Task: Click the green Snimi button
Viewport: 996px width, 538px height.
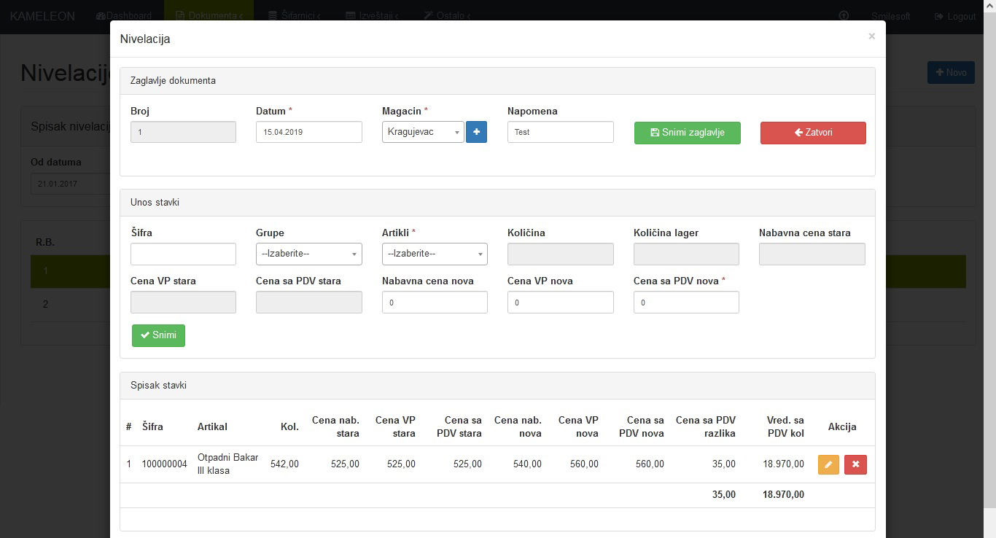Action: click(158, 335)
